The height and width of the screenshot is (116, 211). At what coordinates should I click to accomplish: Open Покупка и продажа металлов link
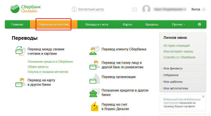tap(48, 72)
